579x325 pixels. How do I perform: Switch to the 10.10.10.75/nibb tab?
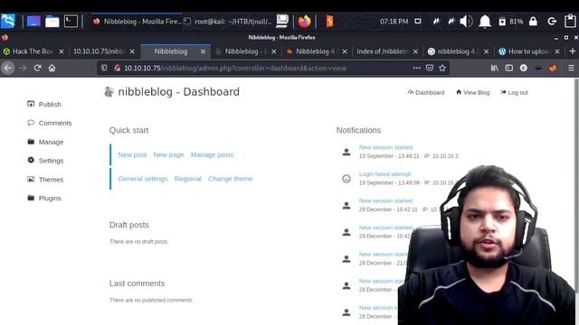100,51
